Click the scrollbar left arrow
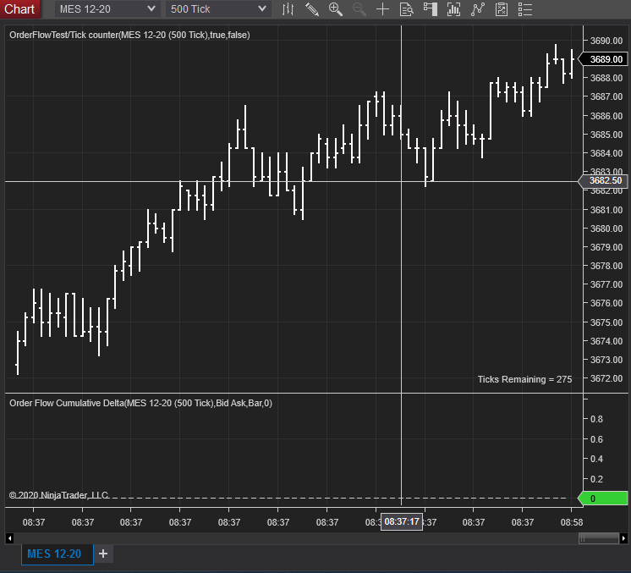This screenshot has height=573, width=631. pos(9,538)
